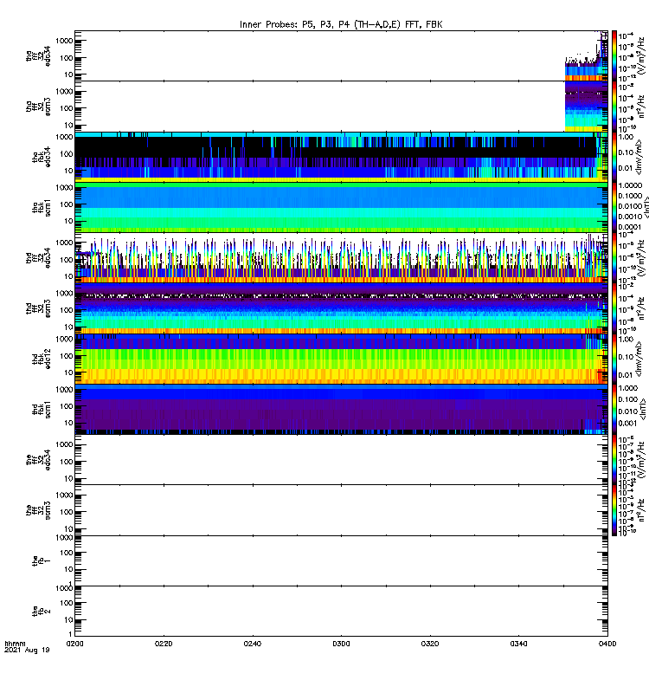This screenshot has width=649, height=693.
Task: Click the 0300 time axis label
Action: click(x=341, y=644)
